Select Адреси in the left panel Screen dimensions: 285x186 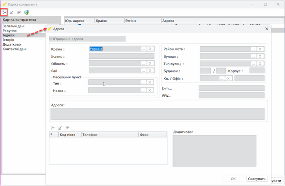pyautogui.click(x=9, y=35)
